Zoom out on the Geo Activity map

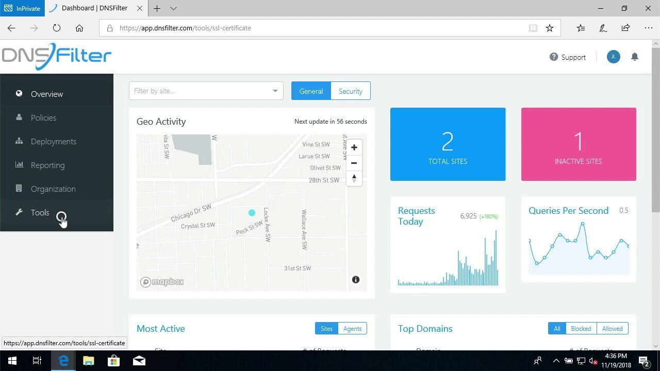click(x=354, y=163)
